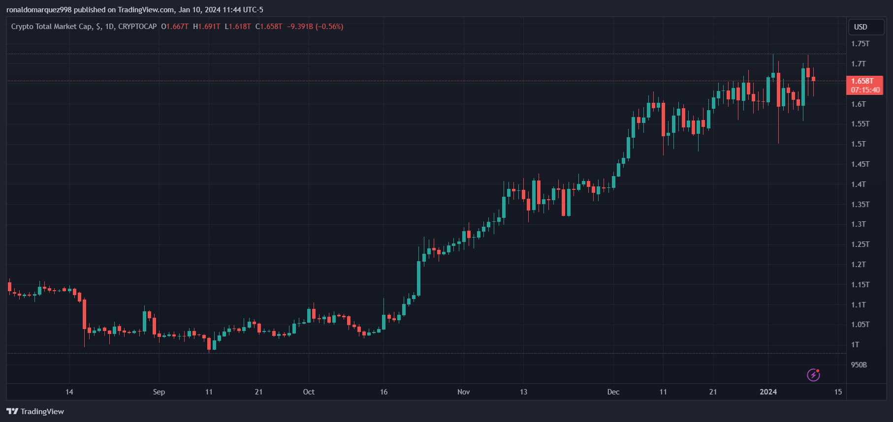Click the ronaldomarquez998 publisher caption
Screen dimensions: 893x422
click(x=135, y=10)
